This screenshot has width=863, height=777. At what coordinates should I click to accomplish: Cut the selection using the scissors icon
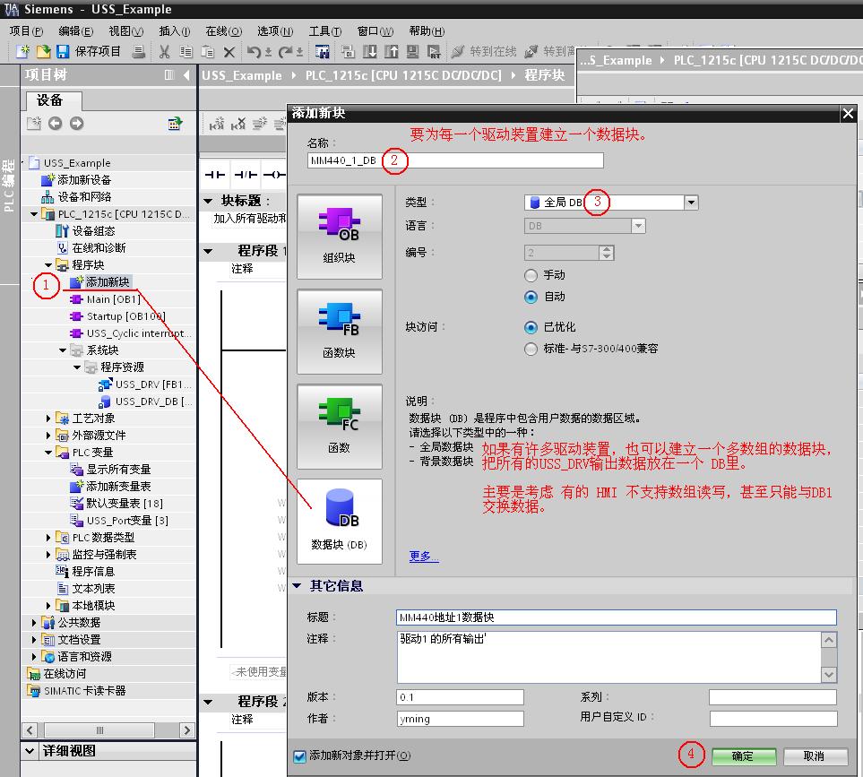[x=164, y=52]
